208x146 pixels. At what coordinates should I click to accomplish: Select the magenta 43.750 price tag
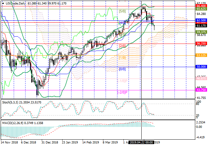(201, 90)
